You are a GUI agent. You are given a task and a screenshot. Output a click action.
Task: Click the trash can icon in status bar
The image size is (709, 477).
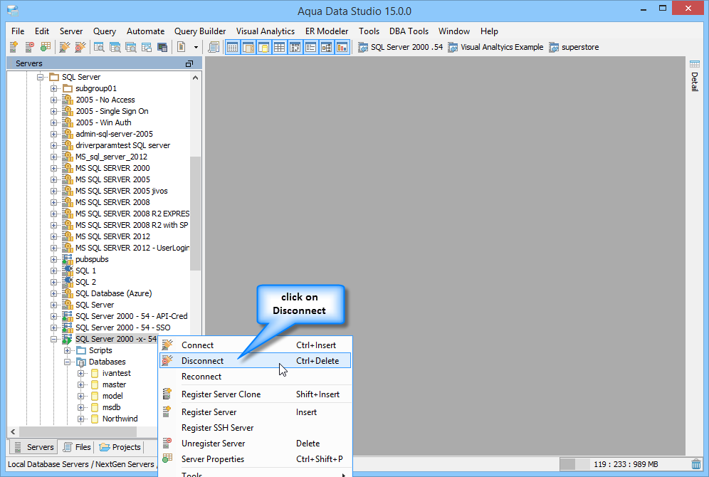(x=696, y=464)
